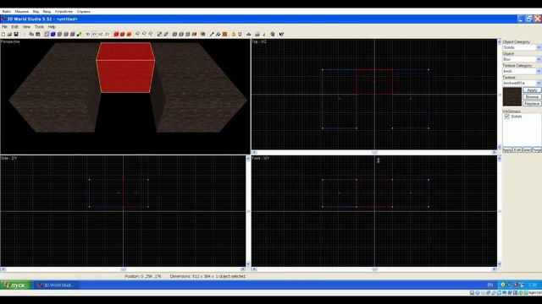This screenshot has width=542, height=304.
Task: Click the Edit button below VisGroups list
Action: tap(517, 150)
